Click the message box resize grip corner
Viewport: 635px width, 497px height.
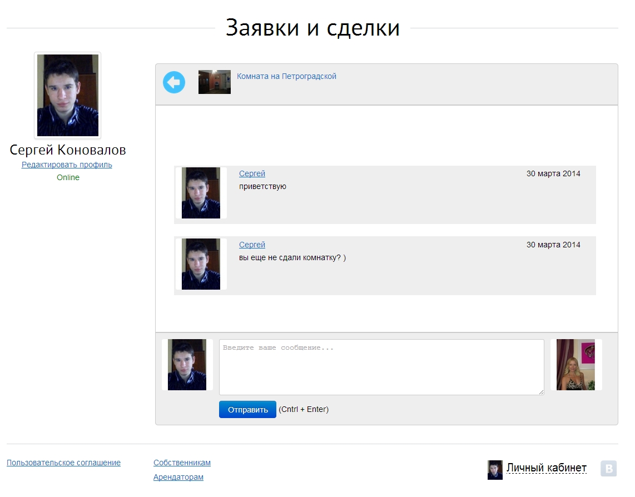pos(541,392)
